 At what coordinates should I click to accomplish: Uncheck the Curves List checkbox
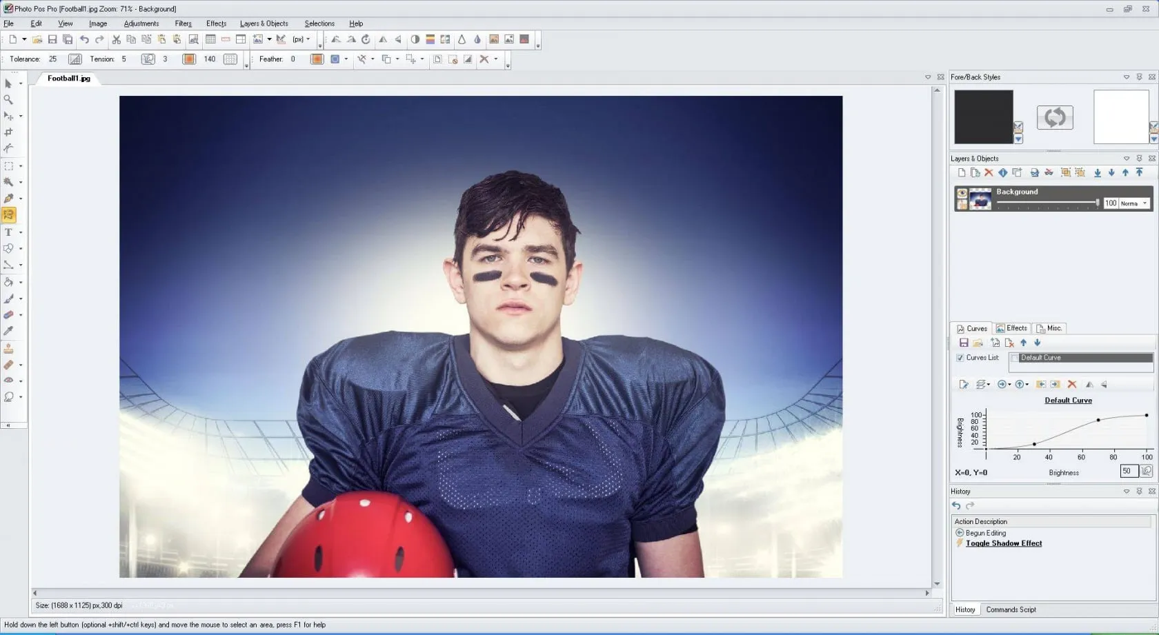pos(960,358)
